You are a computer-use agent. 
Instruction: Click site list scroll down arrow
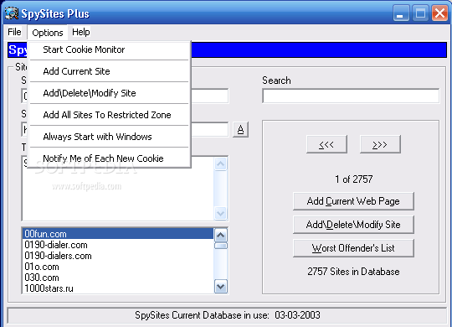point(221,287)
